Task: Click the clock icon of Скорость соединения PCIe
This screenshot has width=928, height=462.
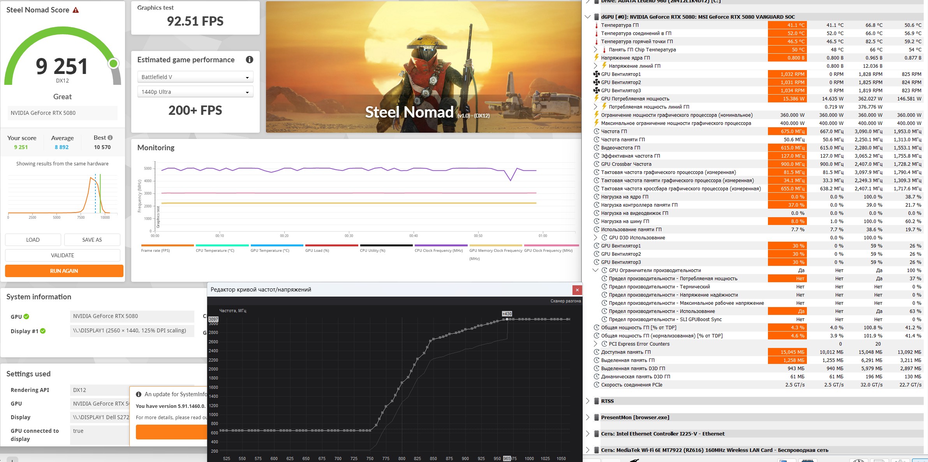Action: 596,385
